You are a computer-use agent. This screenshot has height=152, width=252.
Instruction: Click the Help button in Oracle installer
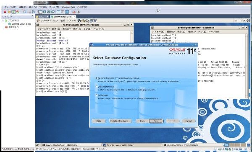tap(99, 121)
